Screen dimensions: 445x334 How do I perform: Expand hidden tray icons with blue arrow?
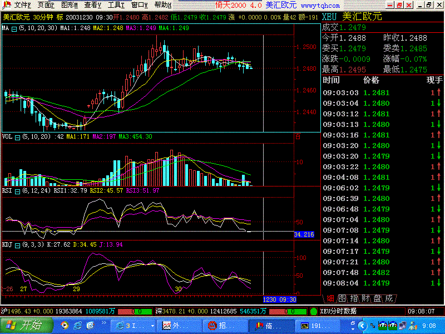tap(362, 326)
